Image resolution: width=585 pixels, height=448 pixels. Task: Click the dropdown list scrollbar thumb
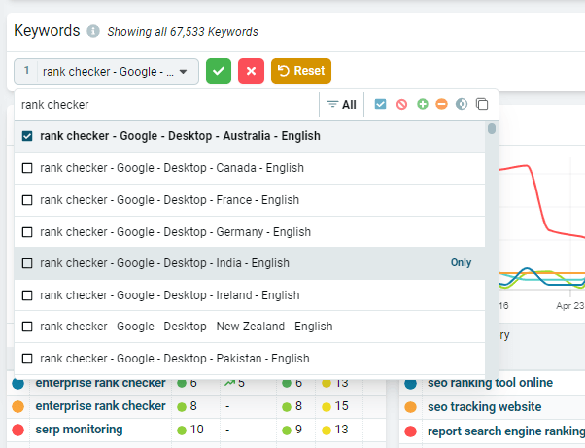[492, 128]
